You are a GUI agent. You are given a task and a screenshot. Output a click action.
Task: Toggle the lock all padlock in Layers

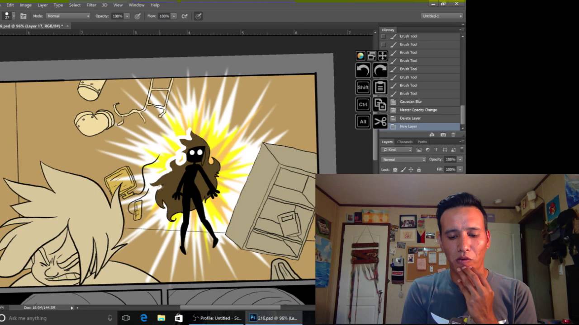pyautogui.click(x=419, y=170)
